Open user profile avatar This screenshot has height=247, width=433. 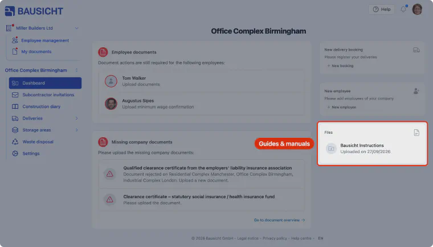(x=417, y=9)
